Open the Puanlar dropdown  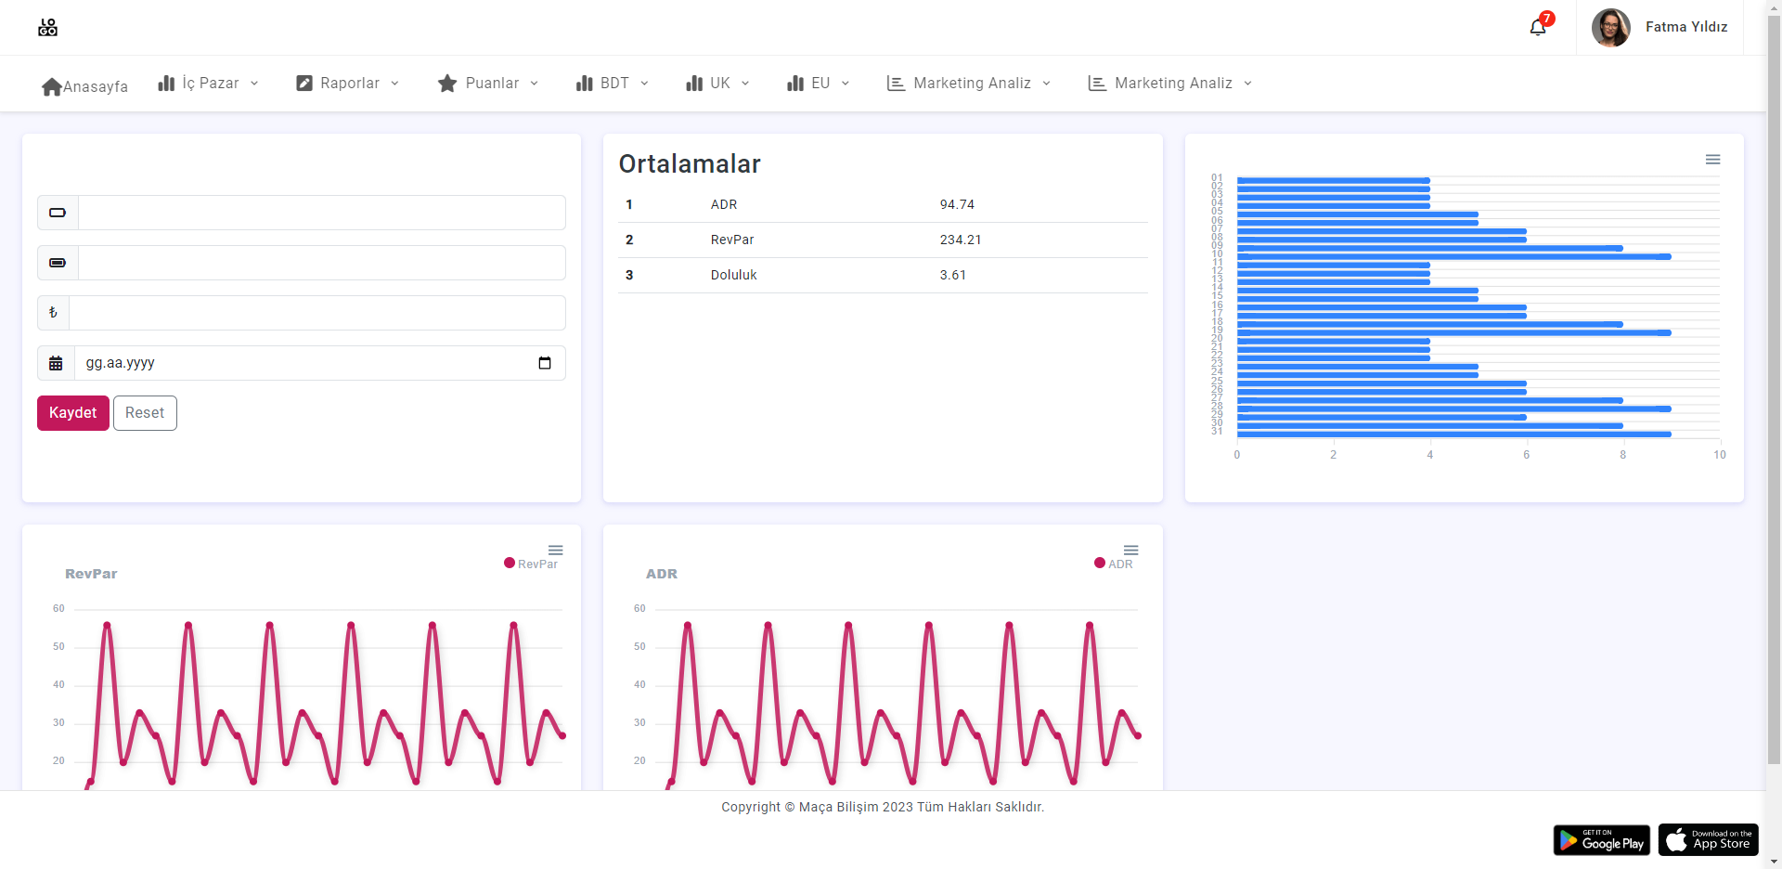tap(488, 84)
